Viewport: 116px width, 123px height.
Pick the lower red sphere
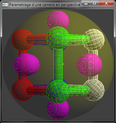tap(22, 90)
